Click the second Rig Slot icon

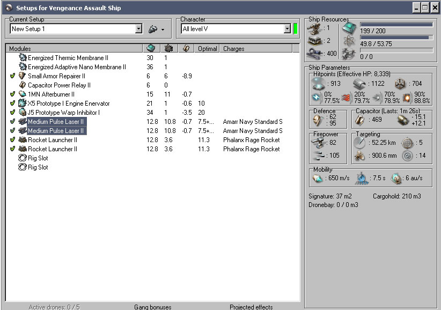click(x=23, y=167)
